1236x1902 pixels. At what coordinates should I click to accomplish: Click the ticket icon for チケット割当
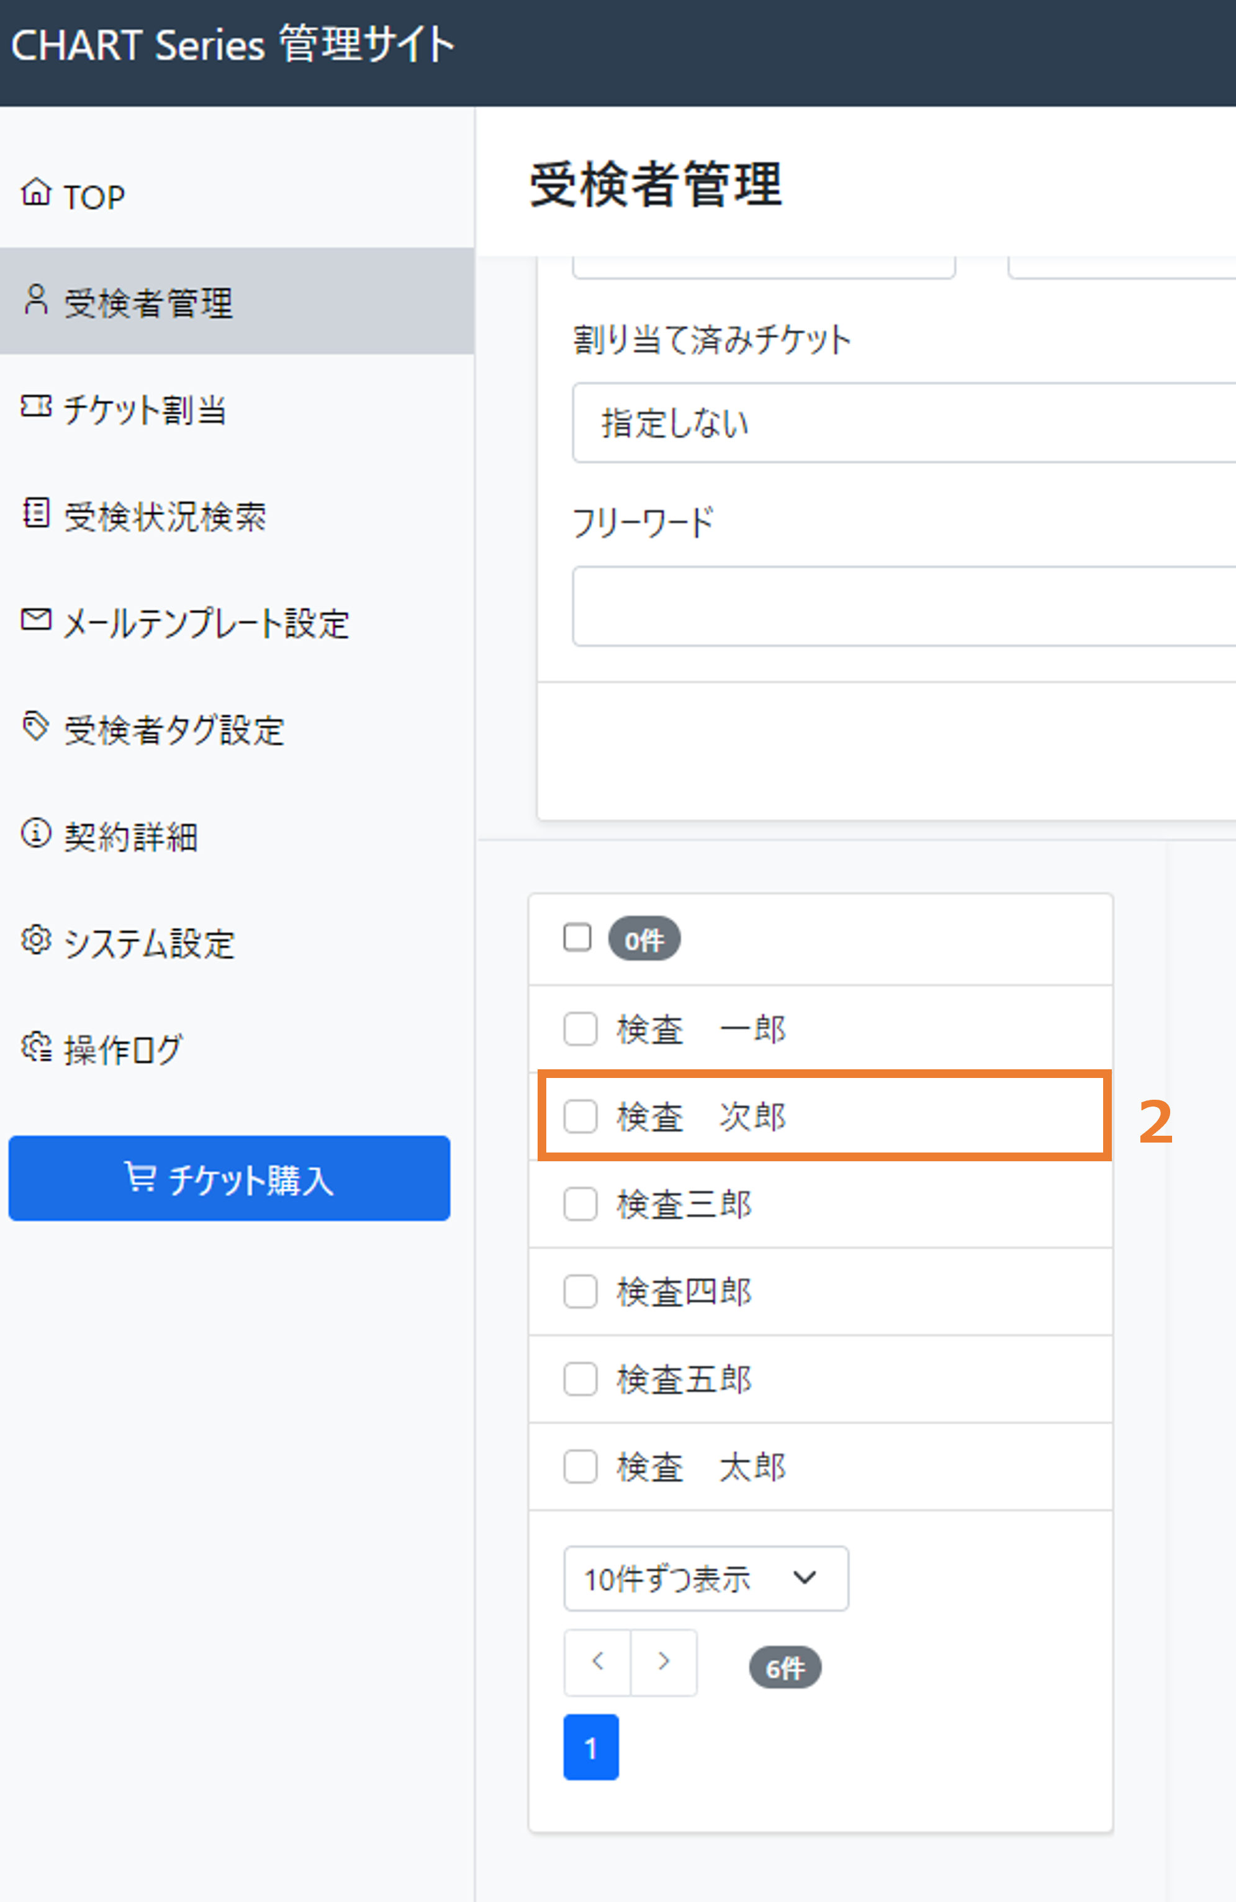click(x=36, y=406)
